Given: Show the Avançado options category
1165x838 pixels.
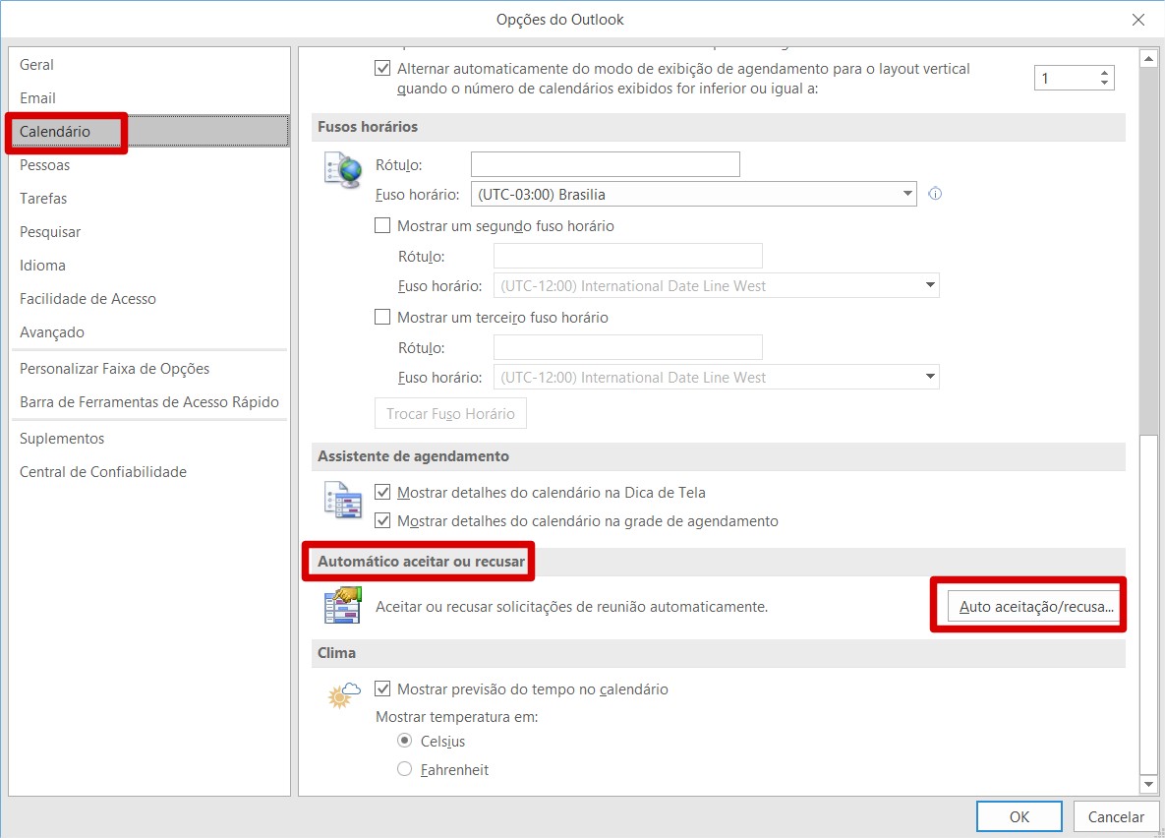Looking at the screenshot, I should click(148, 332).
